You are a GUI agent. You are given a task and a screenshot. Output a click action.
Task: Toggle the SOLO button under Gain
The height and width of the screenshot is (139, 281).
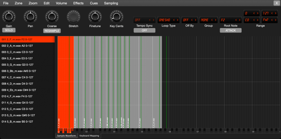tap(9, 30)
